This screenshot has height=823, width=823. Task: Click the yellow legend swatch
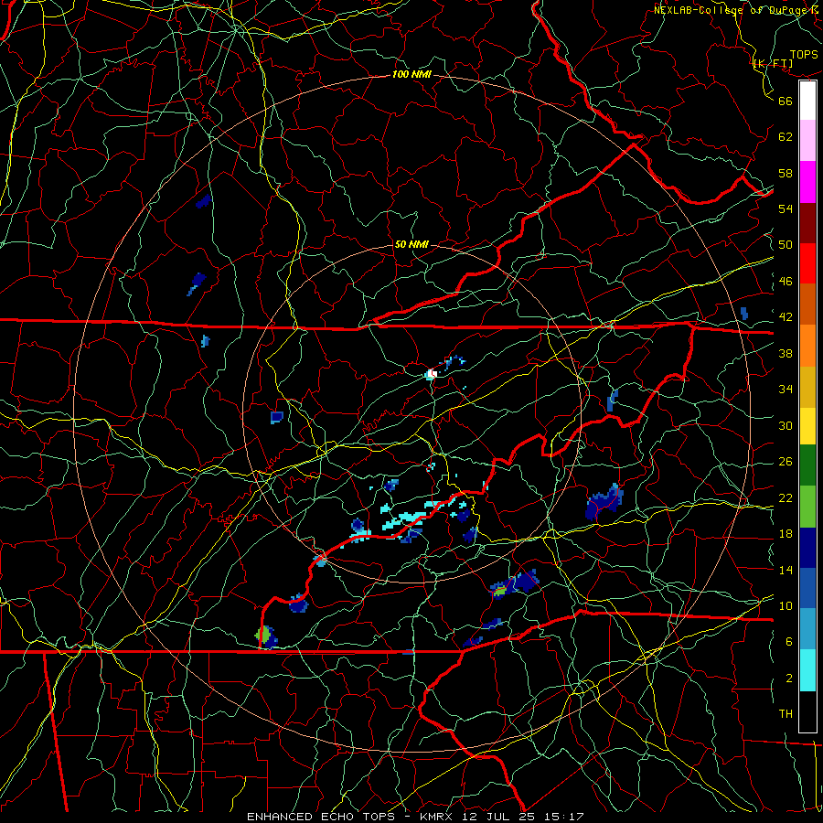coord(807,426)
